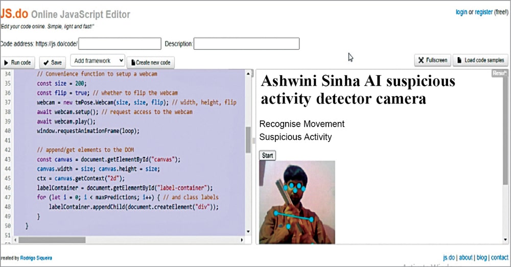Image resolution: width=511 pixels, height=267 pixels.
Task: Save the code with the checkmark button
Action: [x=52, y=62]
